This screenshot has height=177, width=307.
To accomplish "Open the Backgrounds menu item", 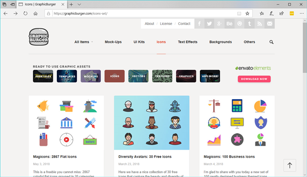I will [x=220, y=42].
